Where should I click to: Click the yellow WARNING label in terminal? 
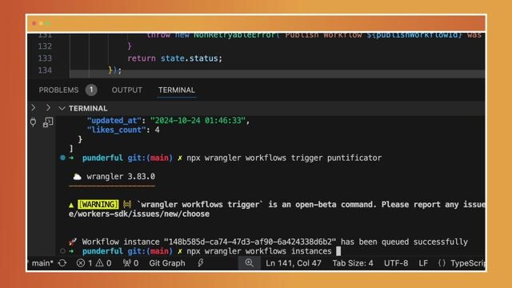[x=98, y=205]
